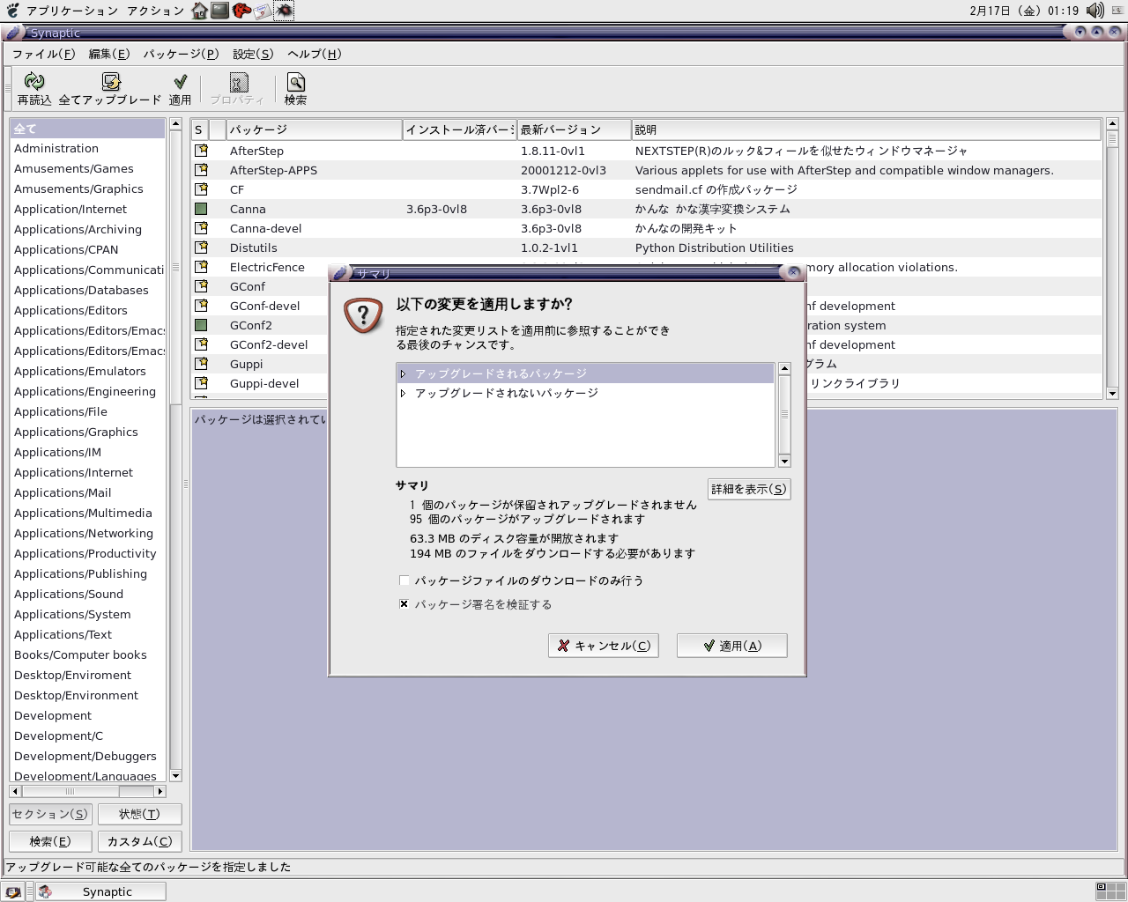Expand the packages not upgraded entry
The height and width of the screenshot is (902, 1128).
tap(404, 393)
